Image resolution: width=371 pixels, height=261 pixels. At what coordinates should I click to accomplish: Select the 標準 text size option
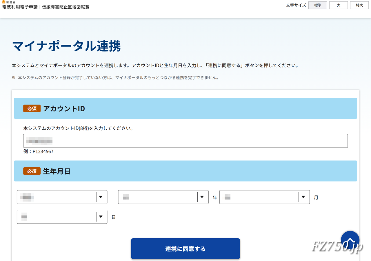318,5
